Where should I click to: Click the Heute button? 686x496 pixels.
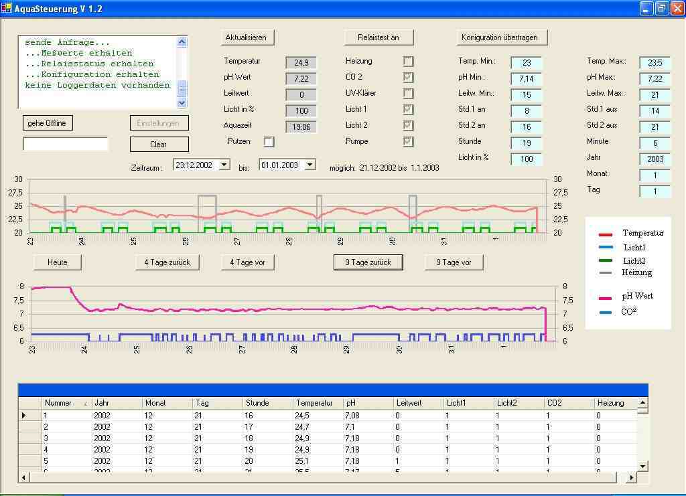pos(58,262)
